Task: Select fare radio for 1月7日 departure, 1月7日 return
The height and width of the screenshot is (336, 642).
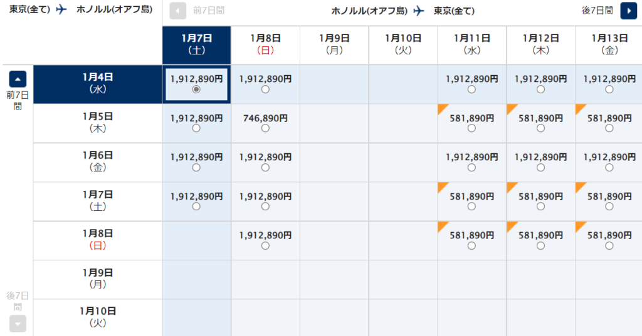Action: pyautogui.click(x=196, y=206)
